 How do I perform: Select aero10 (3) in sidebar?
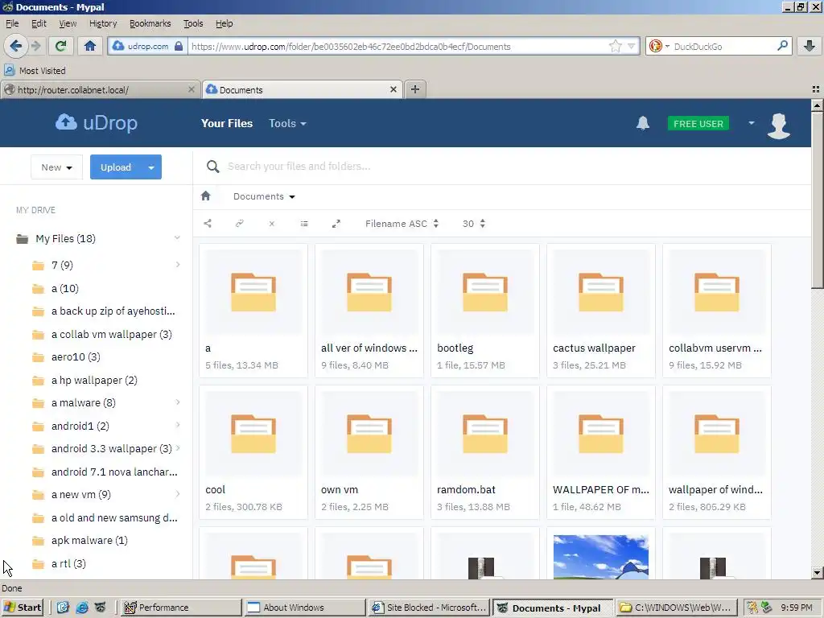[x=76, y=356]
